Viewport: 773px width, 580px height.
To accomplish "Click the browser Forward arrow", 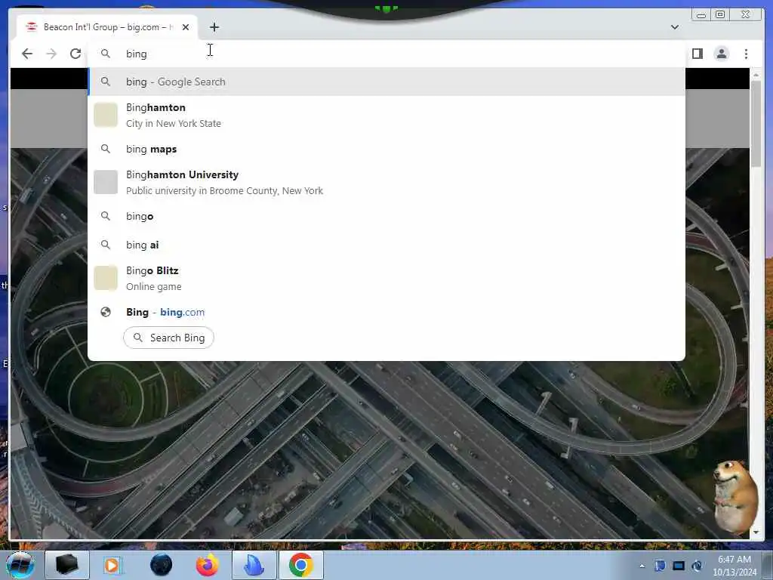I will coord(51,54).
